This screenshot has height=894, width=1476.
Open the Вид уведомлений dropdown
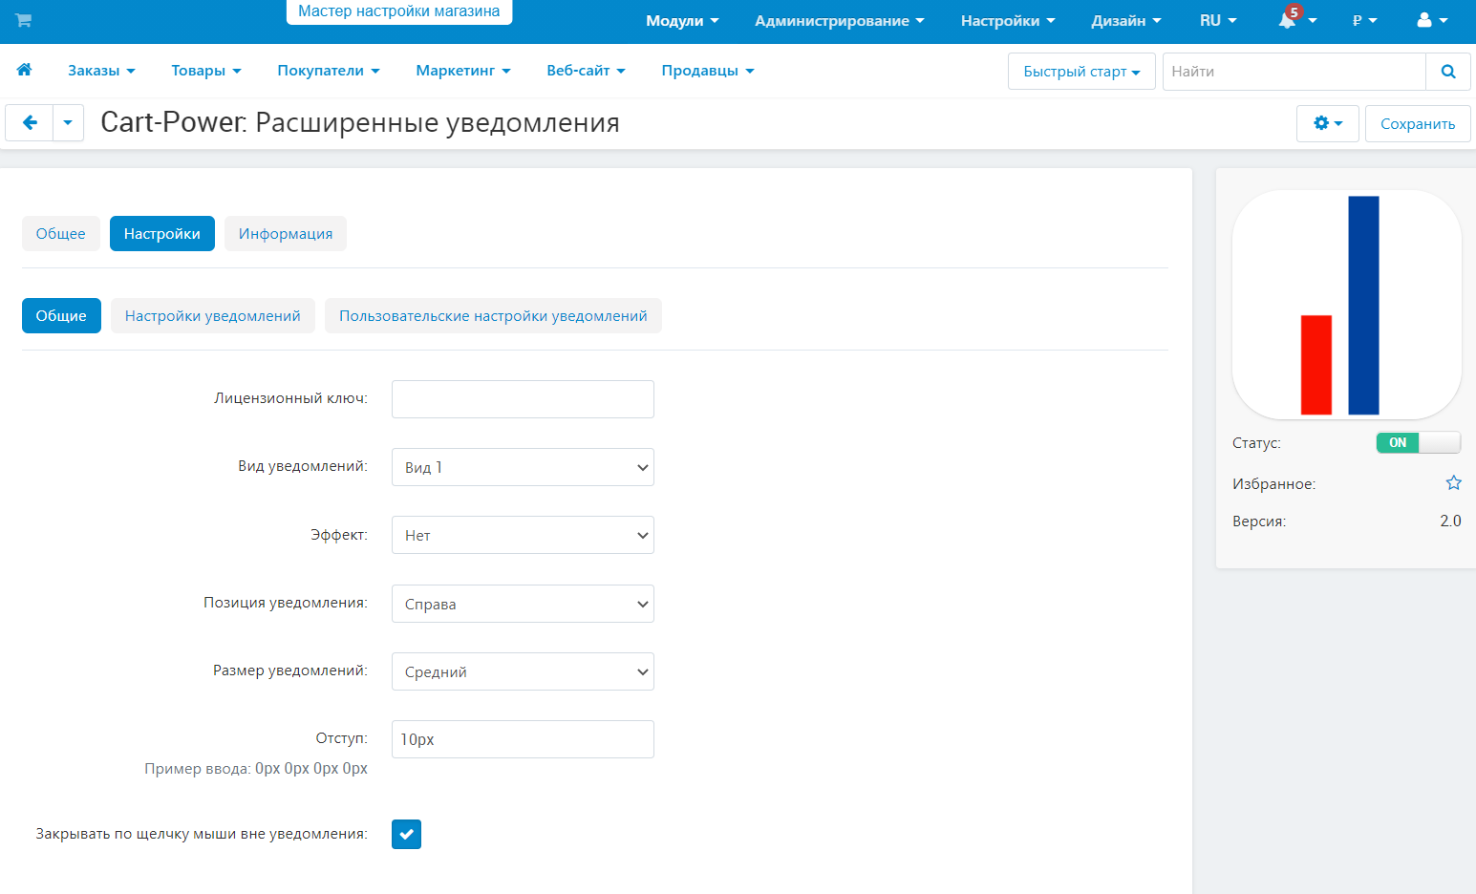(x=523, y=467)
